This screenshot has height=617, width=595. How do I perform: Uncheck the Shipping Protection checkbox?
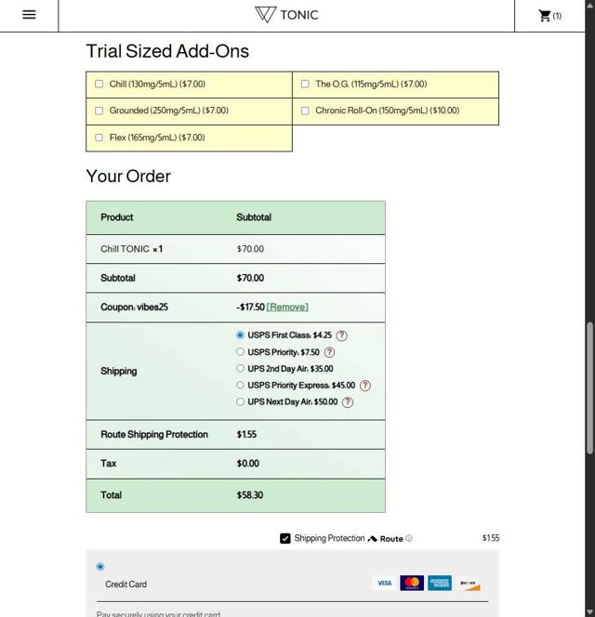point(285,538)
